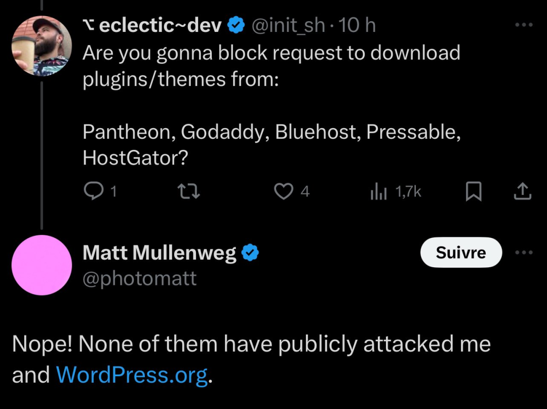Share the tweet with upload arrow icon
This screenshot has height=409, width=547.
coord(522,191)
